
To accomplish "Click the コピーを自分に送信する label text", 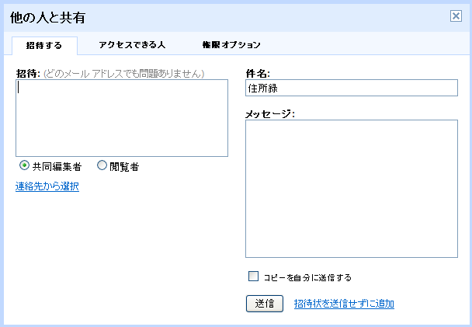I will click(307, 277).
